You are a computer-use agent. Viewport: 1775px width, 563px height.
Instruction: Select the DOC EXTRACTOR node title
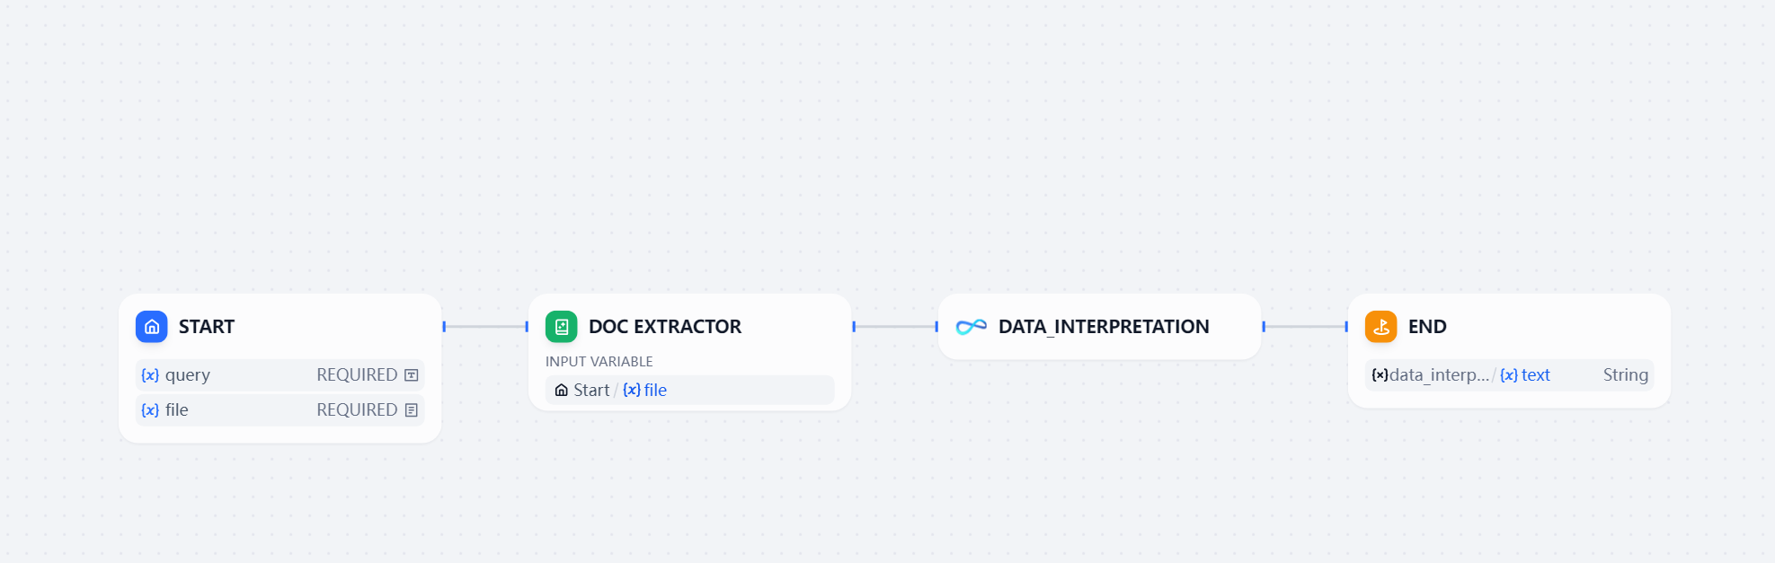pyautogui.click(x=665, y=327)
